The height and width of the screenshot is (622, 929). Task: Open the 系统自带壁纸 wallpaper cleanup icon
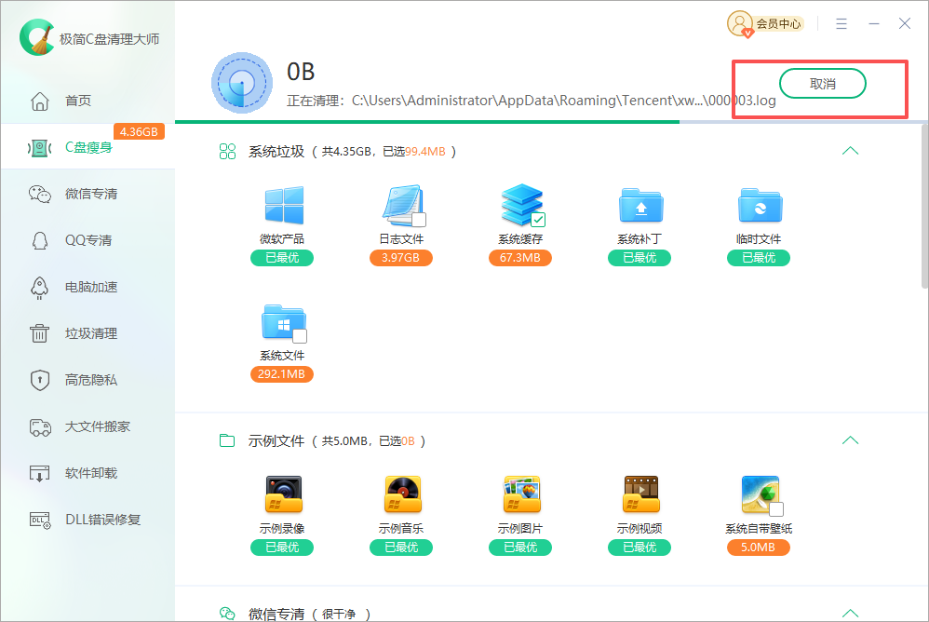coord(759,494)
